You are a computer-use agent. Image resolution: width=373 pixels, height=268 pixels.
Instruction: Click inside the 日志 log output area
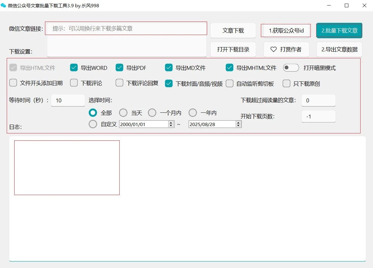[x=187, y=198]
